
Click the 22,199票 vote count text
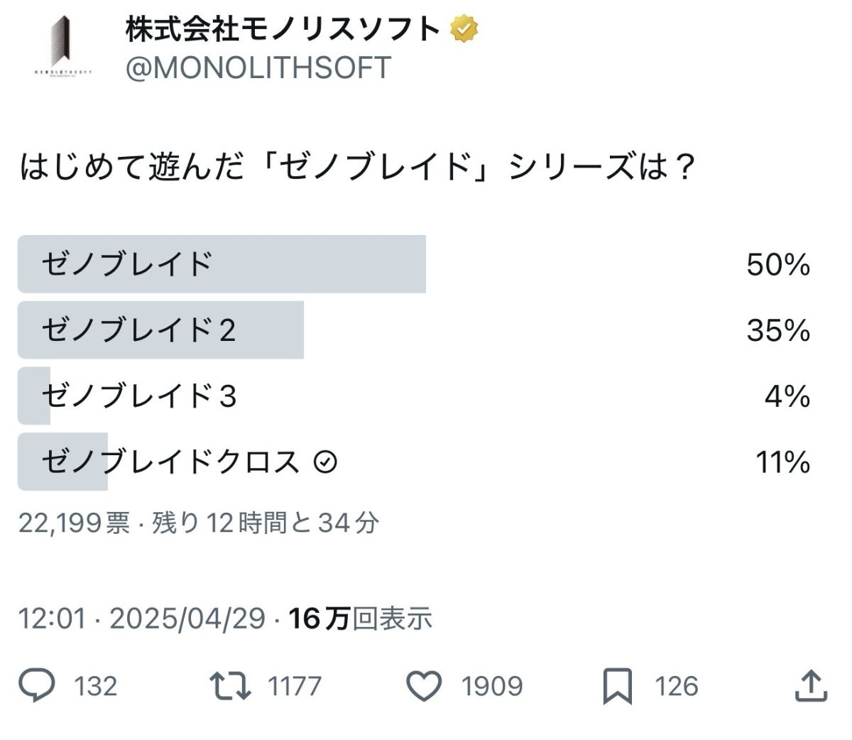point(74,523)
